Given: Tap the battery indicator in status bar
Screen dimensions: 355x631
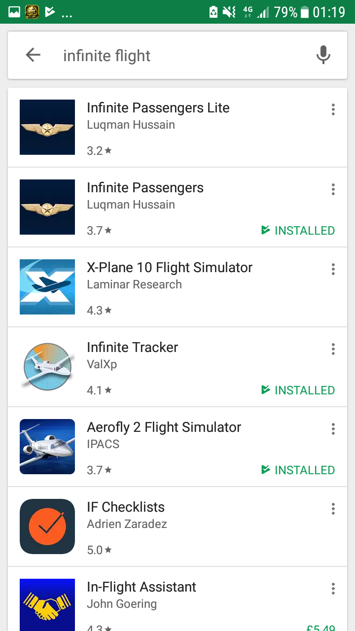Looking at the screenshot, I should 304,12.
